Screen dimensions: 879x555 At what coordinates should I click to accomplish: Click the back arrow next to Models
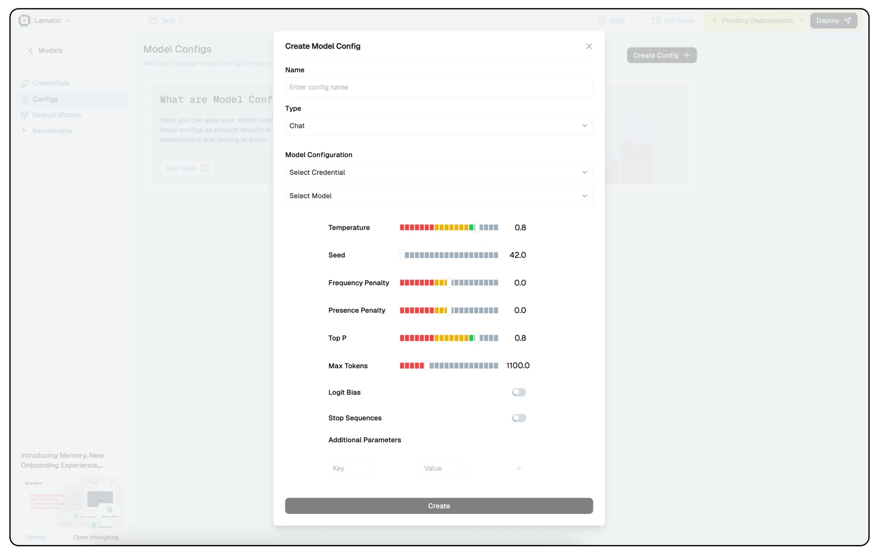[x=30, y=50]
